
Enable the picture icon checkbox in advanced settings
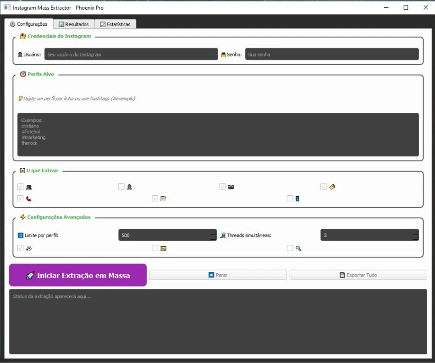tap(155, 248)
